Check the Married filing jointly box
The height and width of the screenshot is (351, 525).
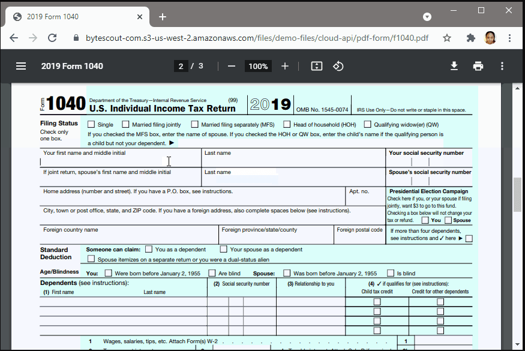(x=125, y=124)
